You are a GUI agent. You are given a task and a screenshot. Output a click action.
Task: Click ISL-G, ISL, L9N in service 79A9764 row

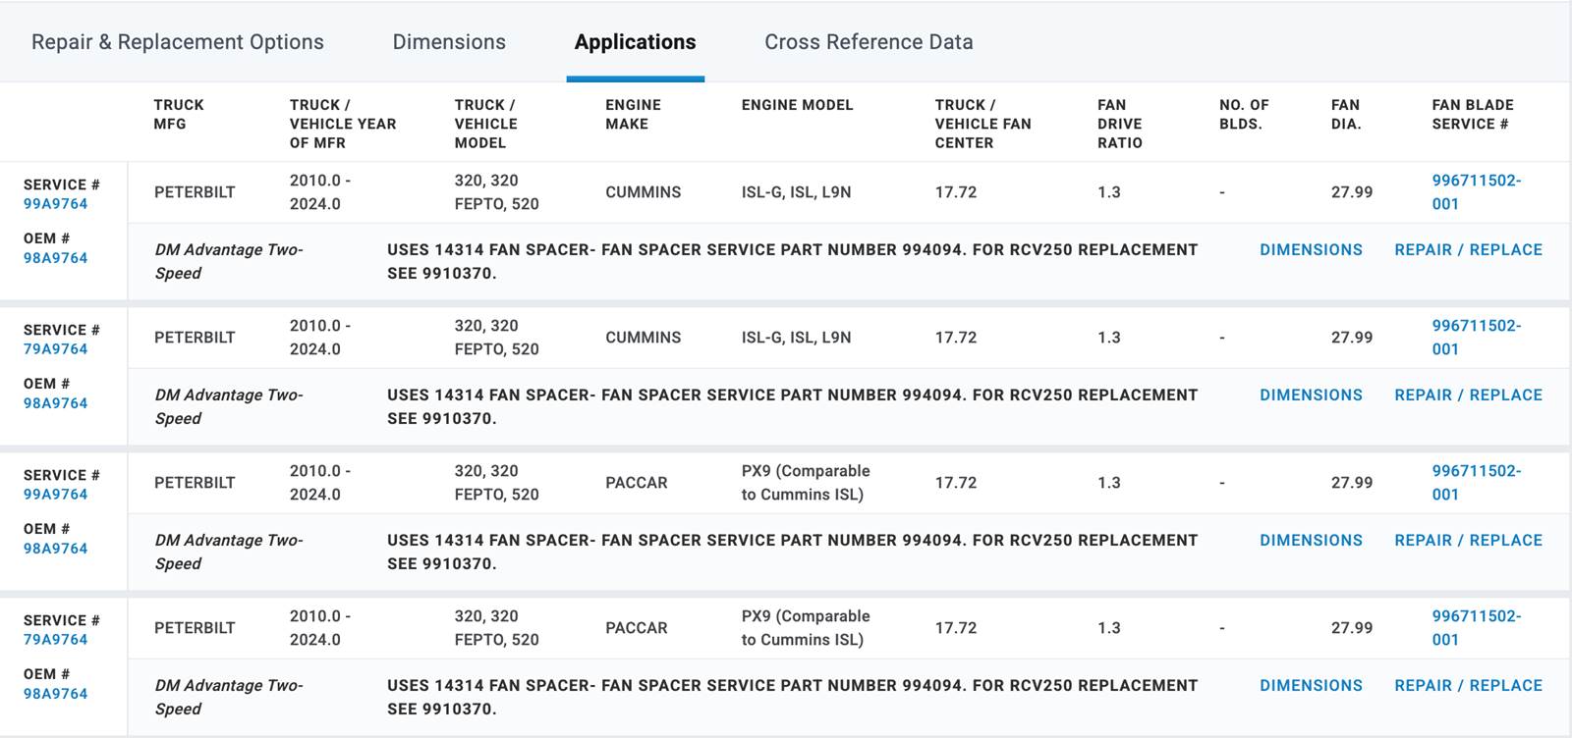click(796, 338)
